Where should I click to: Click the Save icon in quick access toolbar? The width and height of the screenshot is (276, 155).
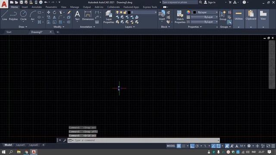click(21, 2)
